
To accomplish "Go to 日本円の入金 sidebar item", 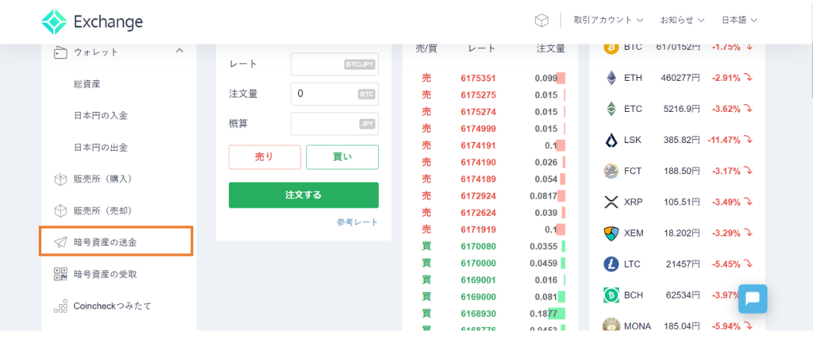I will (x=101, y=115).
